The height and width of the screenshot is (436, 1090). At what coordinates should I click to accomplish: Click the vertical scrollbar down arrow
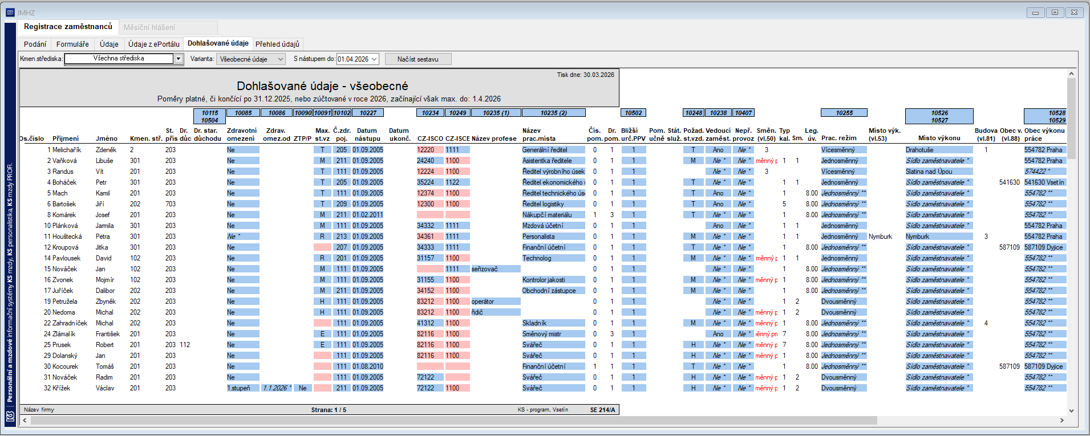(1071, 410)
